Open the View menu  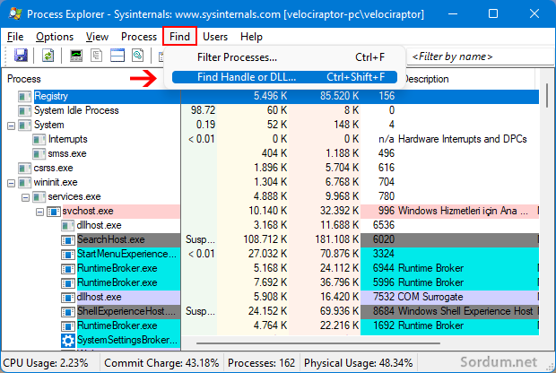[x=97, y=37]
